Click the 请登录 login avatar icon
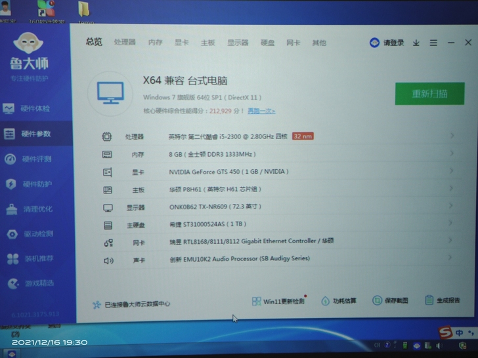The image size is (478, 358). 374,43
